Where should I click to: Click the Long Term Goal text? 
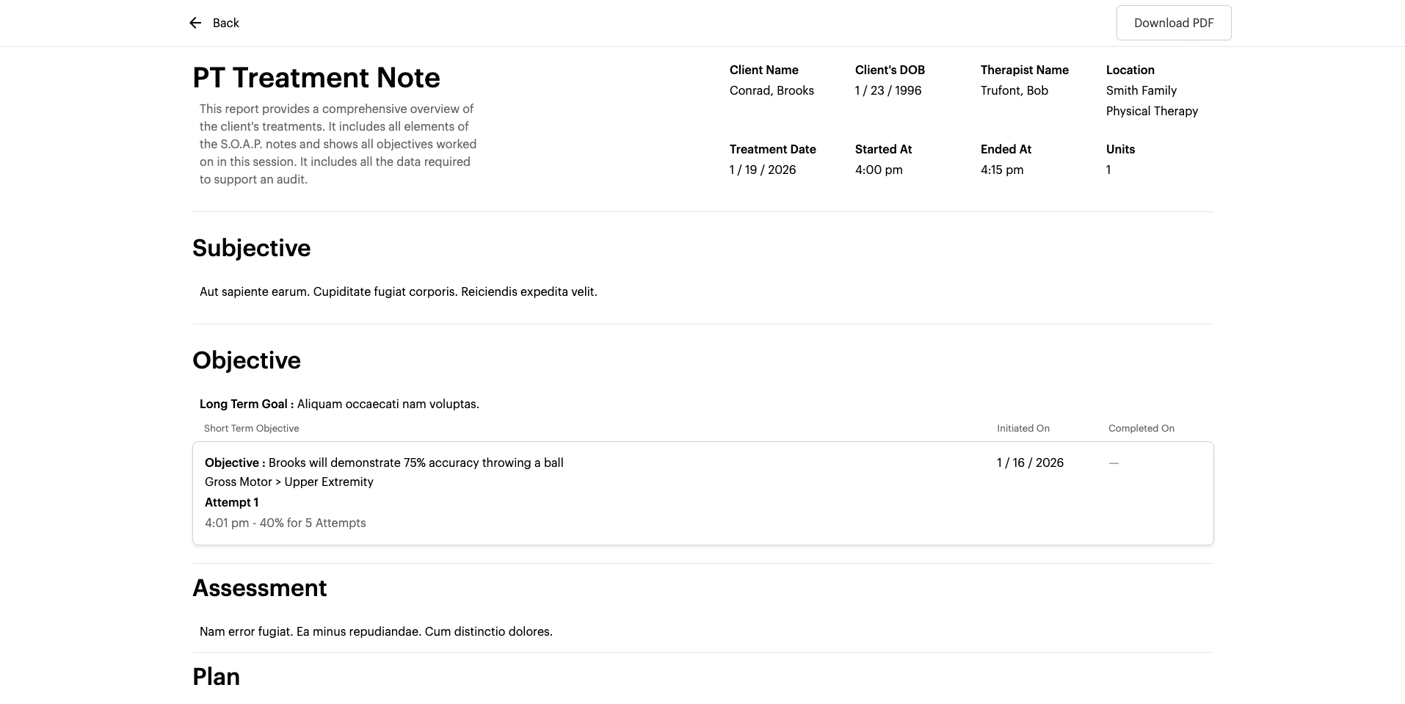pos(339,404)
